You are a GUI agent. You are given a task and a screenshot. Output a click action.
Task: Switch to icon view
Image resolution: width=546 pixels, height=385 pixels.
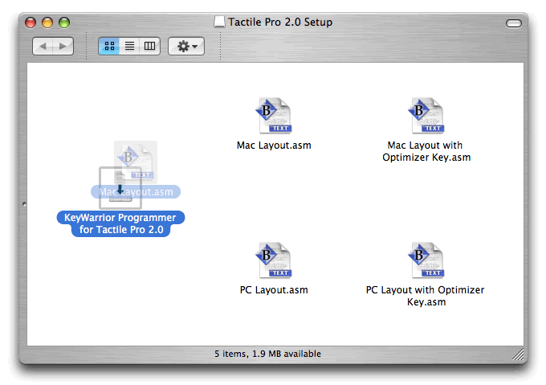109,46
